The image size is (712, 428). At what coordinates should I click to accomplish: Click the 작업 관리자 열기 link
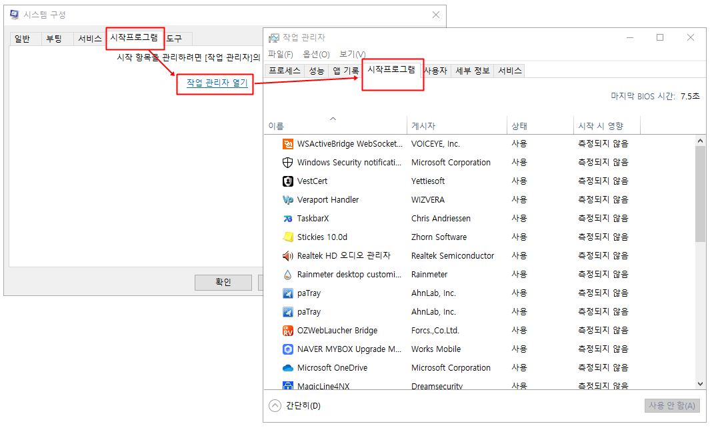217,83
